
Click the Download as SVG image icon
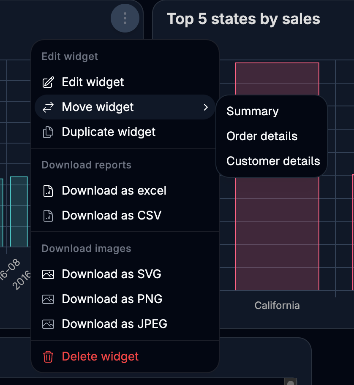click(x=49, y=274)
